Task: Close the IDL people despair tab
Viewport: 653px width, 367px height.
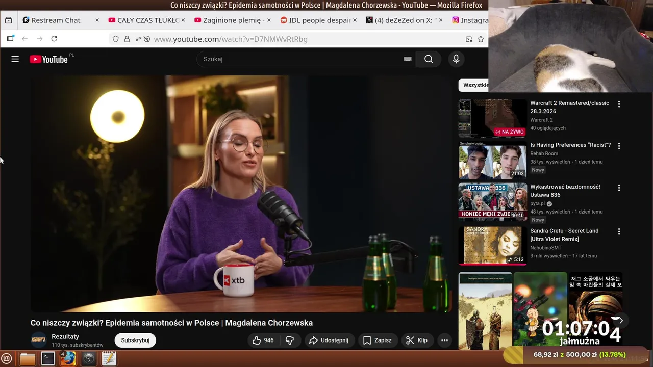Action: coord(355,20)
